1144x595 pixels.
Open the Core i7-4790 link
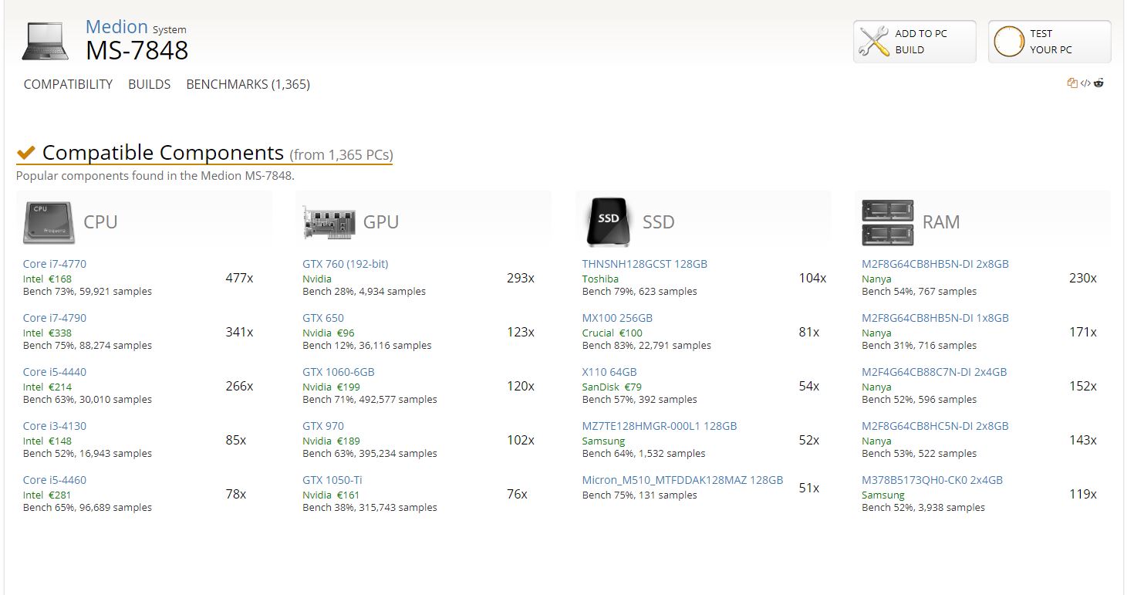[54, 318]
